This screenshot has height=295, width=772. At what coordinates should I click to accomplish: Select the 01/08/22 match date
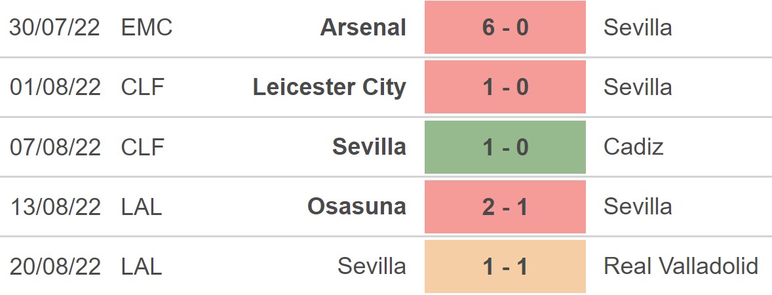click(55, 87)
